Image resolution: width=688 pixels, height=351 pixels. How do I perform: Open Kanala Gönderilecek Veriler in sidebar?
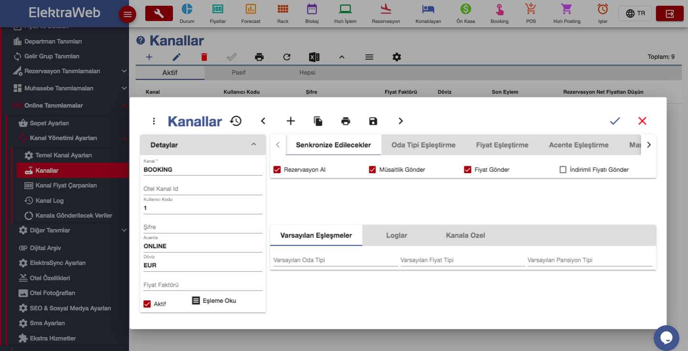tap(73, 216)
